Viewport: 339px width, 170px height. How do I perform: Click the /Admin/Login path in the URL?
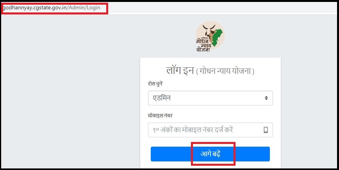(x=84, y=7)
